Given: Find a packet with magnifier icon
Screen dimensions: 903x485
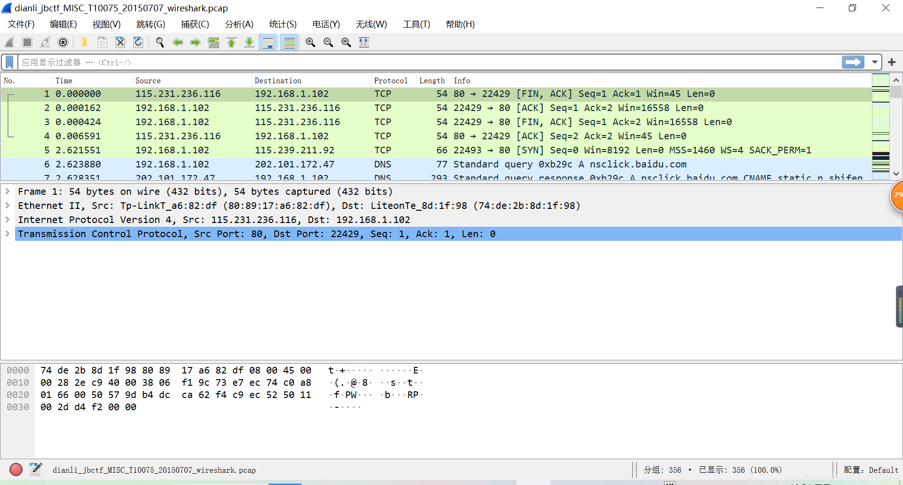Looking at the screenshot, I should pos(160,42).
